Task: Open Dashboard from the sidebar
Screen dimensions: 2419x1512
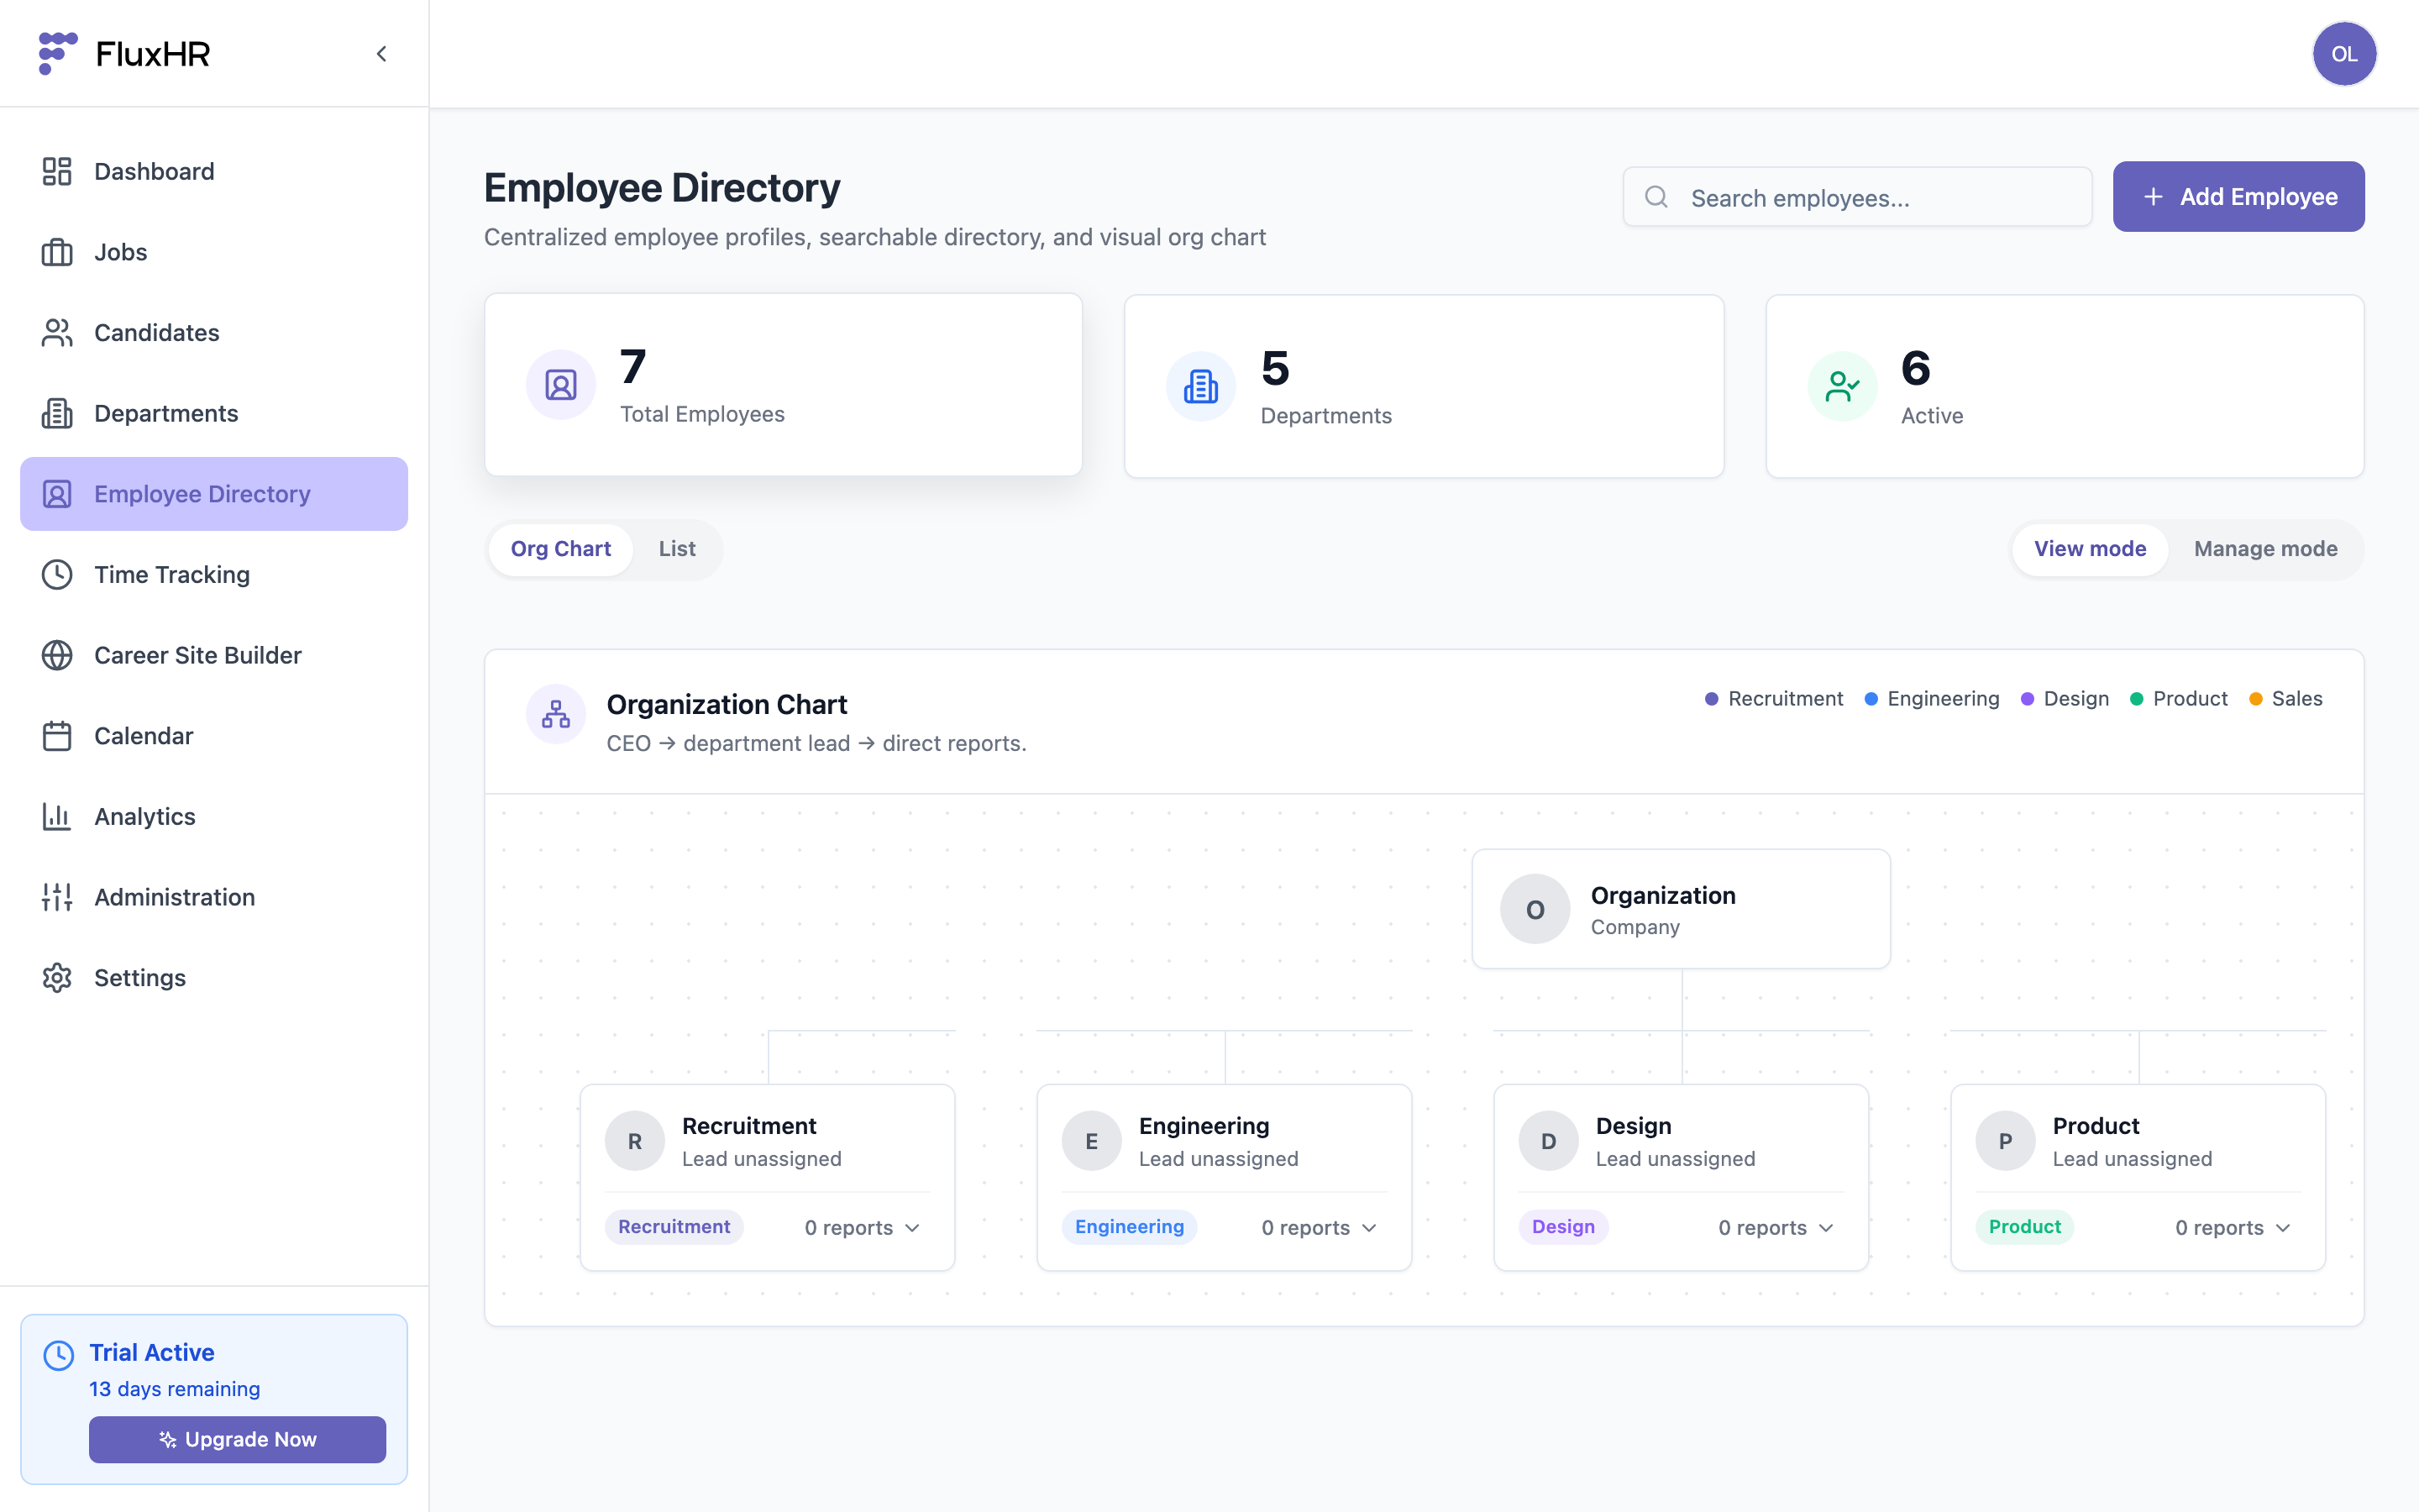Action: (x=214, y=171)
